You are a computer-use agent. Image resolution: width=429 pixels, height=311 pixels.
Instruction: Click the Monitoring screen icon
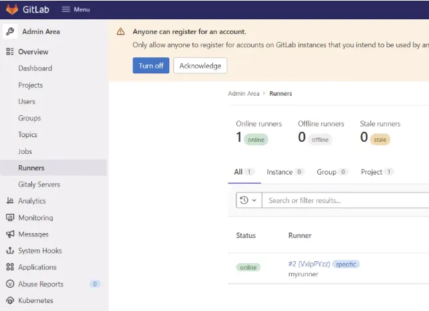[10, 218]
